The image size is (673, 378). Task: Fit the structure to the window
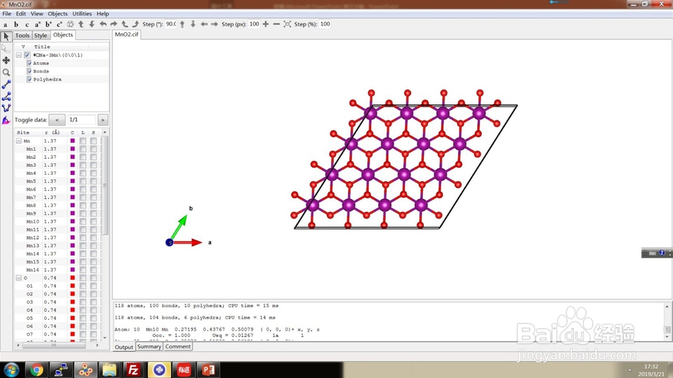click(x=287, y=24)
